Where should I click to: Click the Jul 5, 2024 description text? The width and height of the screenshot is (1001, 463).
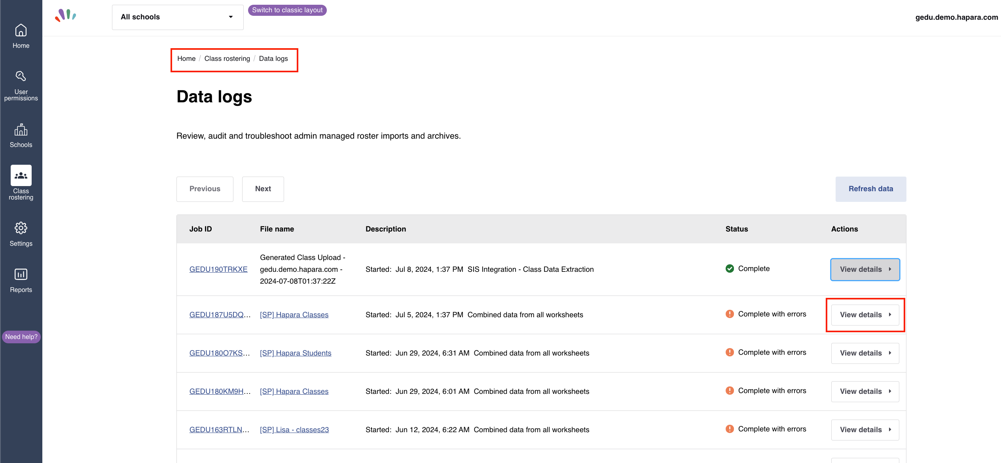pos(474,315)
